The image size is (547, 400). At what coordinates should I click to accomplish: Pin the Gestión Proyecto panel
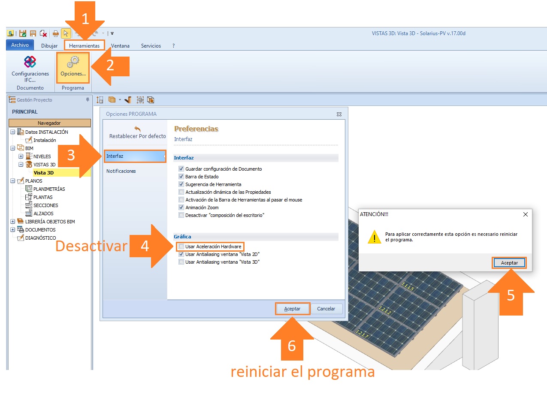88,99
